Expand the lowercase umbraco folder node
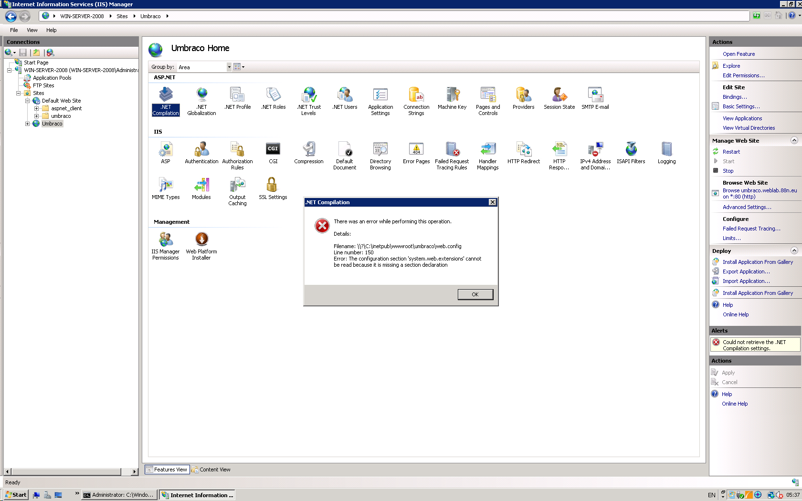 [36, 116]
